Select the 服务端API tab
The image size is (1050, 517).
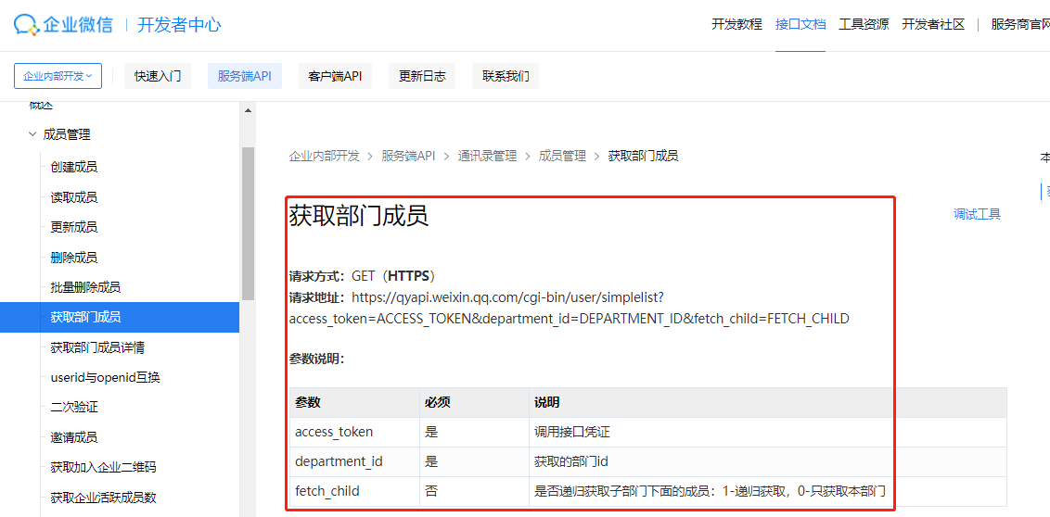[x=245, y=76]
